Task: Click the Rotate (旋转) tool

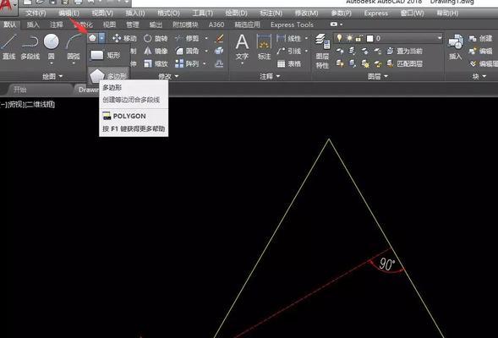Action: 156,38
